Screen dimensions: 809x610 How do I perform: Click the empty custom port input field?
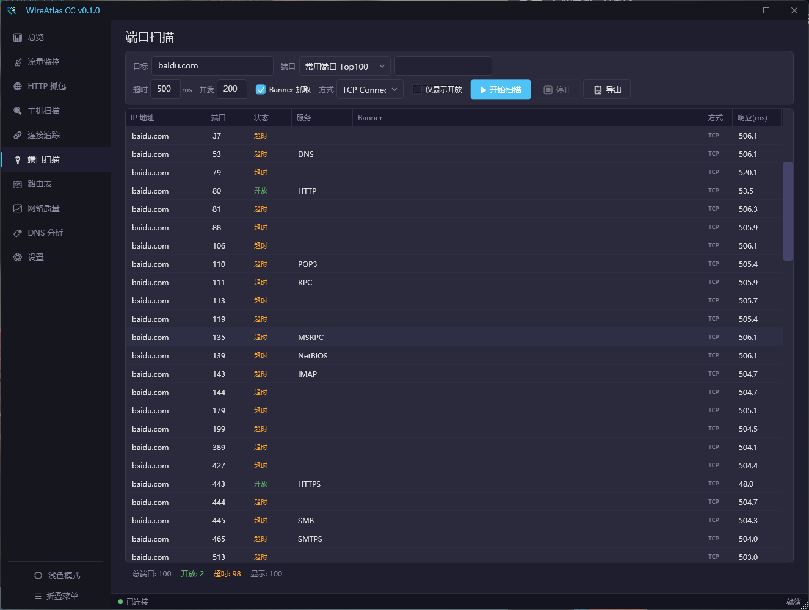tap(443, 66)
